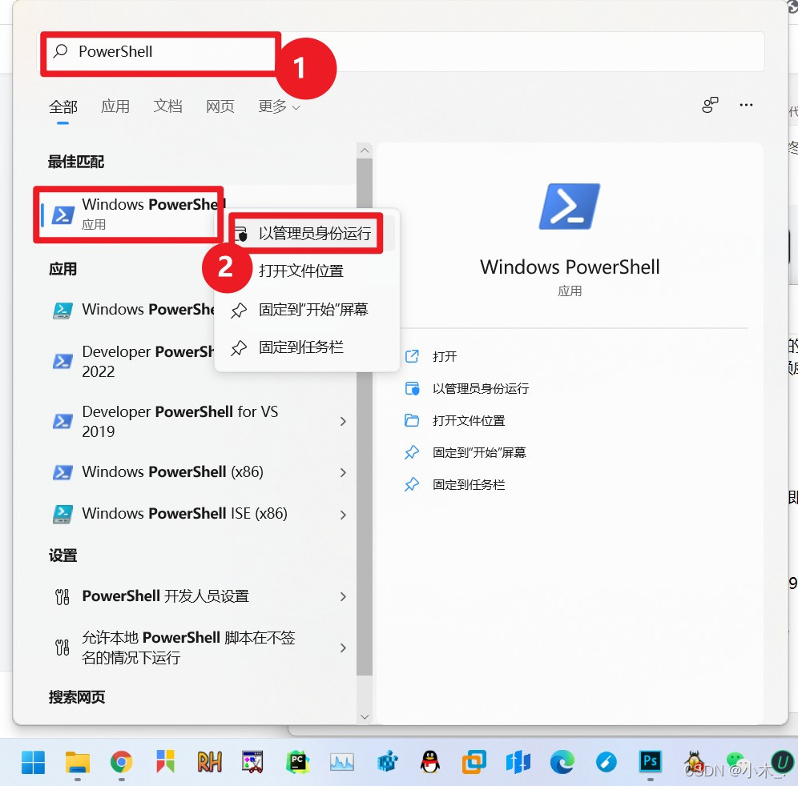Screen dimensions: 798x786
Task: Click 固定到任务栏 in preview pane
Action: [x=468, y=484]
